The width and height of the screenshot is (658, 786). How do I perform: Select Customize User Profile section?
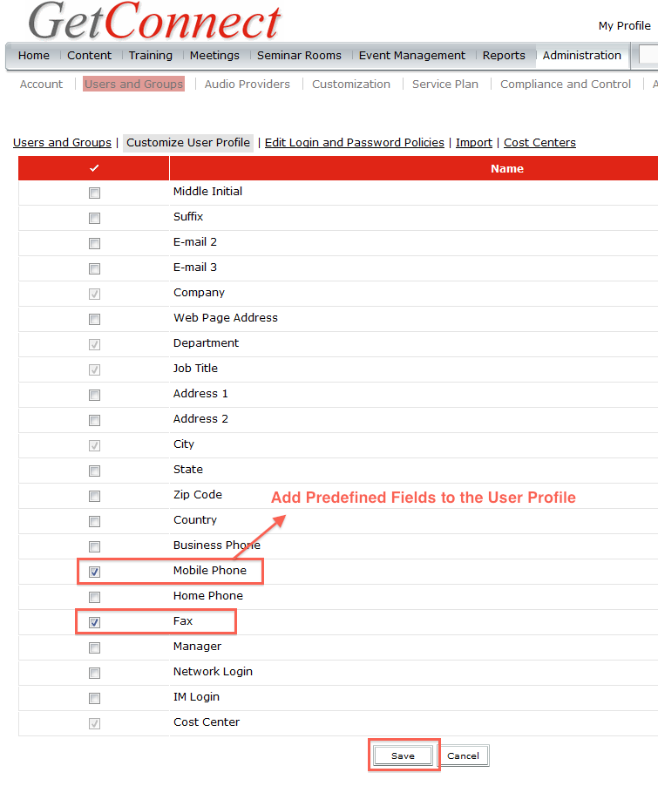[188, 142]
